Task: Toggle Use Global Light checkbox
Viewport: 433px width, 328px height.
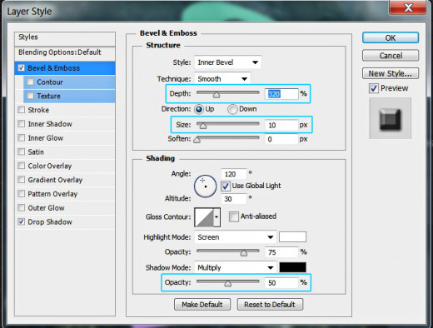Action: 226,186
